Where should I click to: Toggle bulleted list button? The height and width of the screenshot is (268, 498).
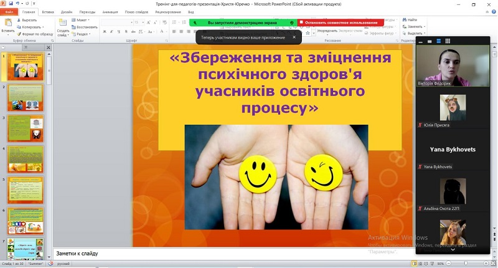[x=174, y=22]
